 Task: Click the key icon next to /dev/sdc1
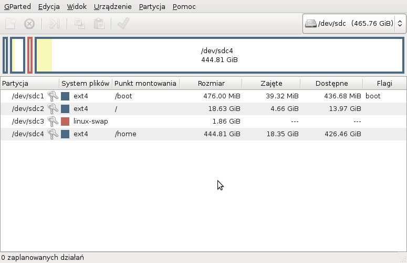[x=53, y=96]
